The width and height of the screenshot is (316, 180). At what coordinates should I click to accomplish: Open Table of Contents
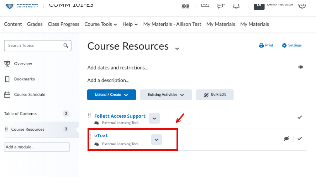coord(20,114)
